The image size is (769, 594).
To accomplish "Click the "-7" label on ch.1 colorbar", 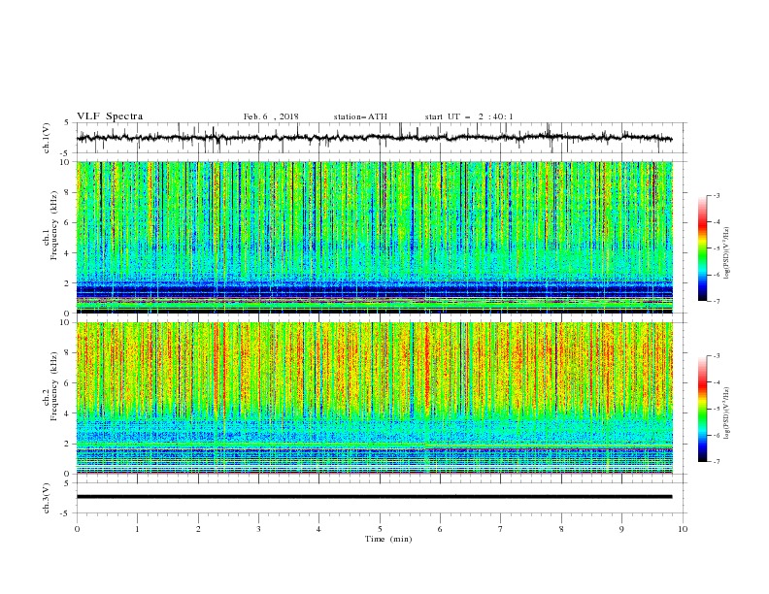I will 717,301.
